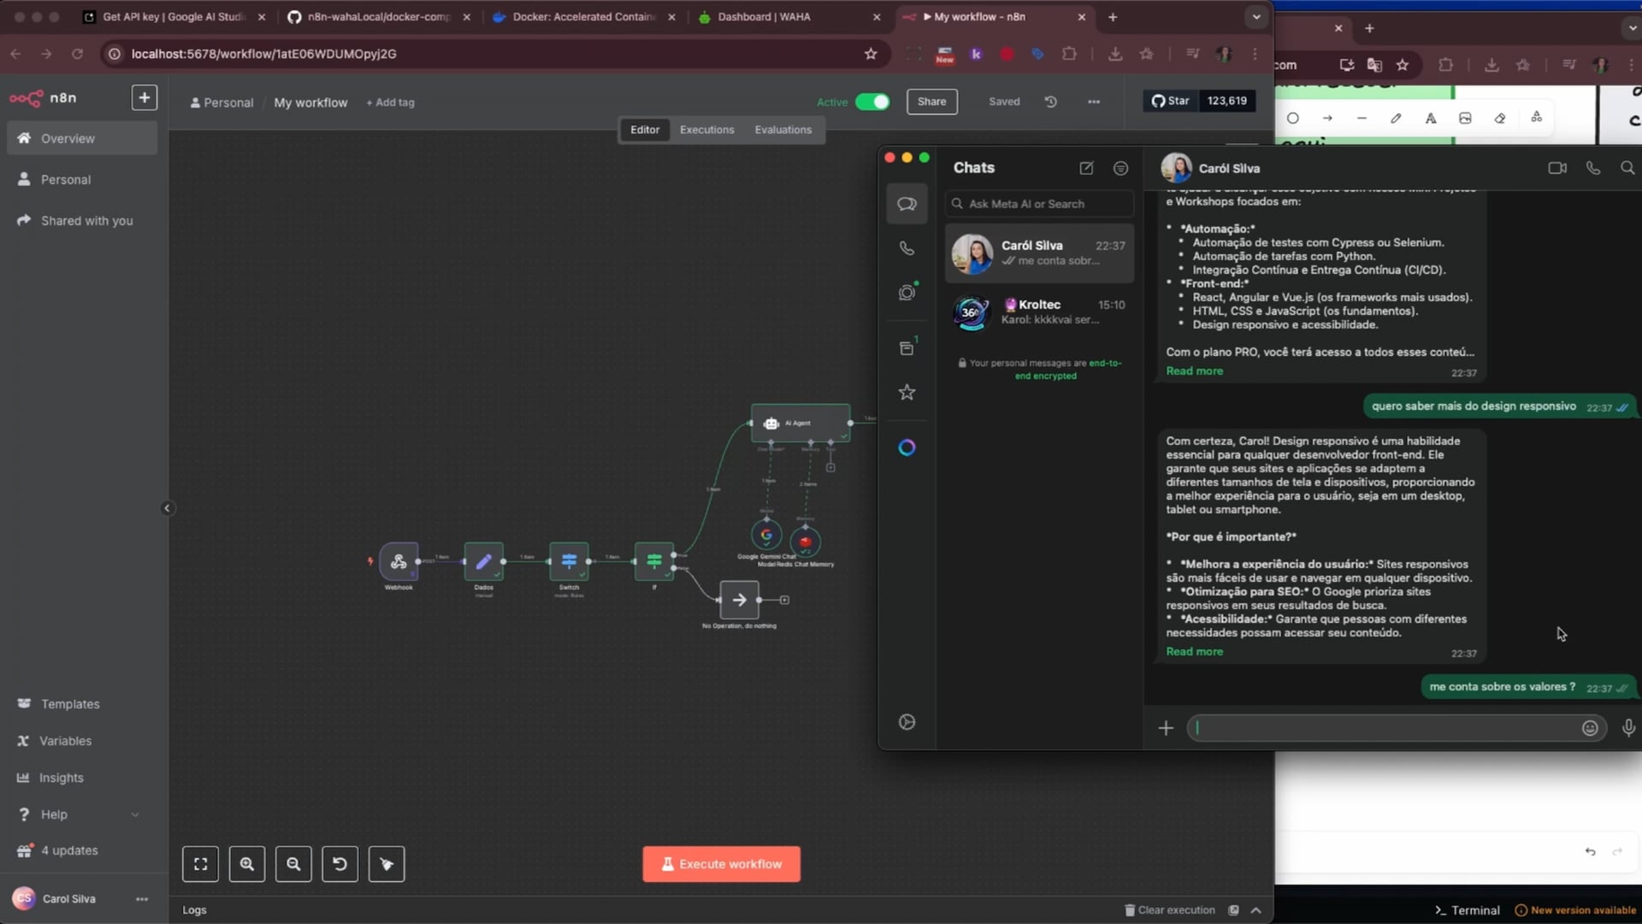Click the Execute workflow button
The image size is (1642, 924).
pyautogui.click(x=721, y=864)
